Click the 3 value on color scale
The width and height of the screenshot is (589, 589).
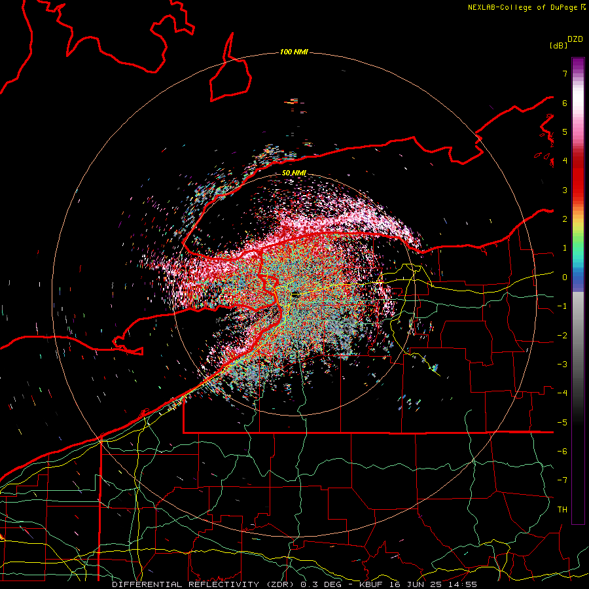tap(565, 190)
